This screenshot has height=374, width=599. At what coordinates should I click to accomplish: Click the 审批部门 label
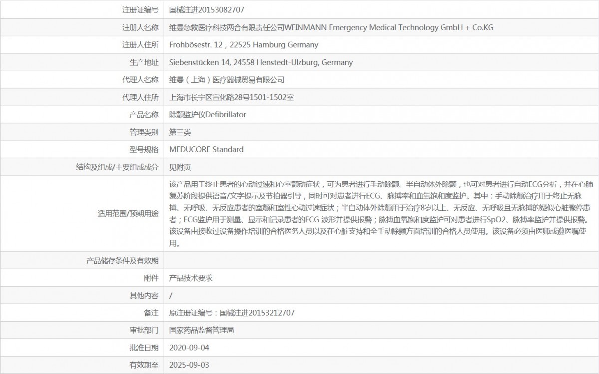coord(144,330)
